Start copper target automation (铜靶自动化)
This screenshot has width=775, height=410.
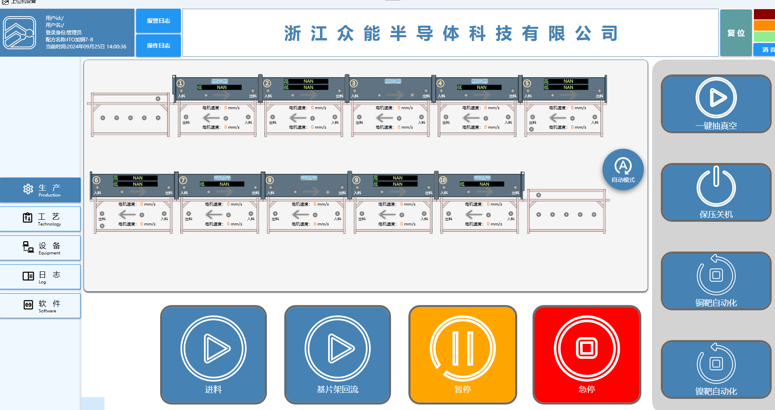point(716,281)
